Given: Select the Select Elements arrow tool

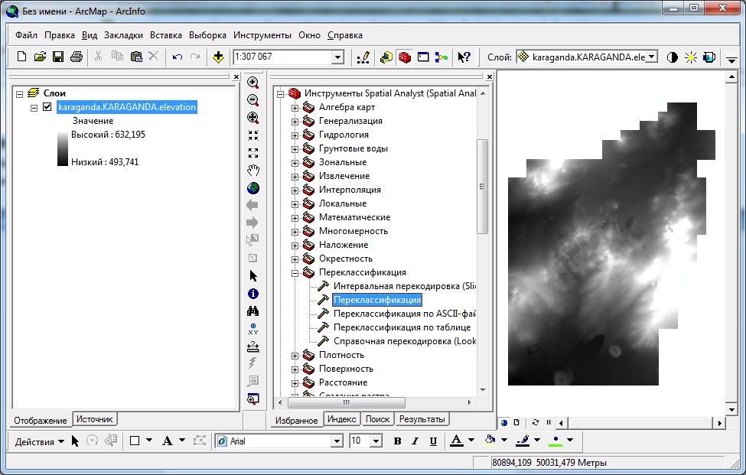Looking at the screenshot, I should 253,276.
